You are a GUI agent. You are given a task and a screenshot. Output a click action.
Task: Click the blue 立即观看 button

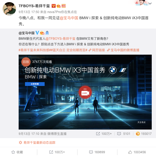tap(35, 84)
